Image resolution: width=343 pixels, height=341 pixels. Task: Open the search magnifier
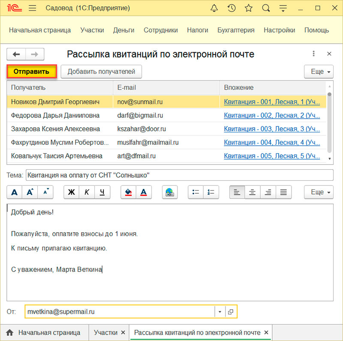[x=266, y=8]
